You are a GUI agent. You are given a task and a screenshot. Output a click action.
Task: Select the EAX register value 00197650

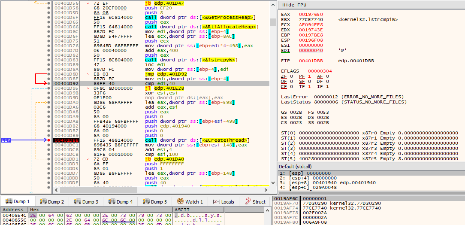(x=311, y=14)
